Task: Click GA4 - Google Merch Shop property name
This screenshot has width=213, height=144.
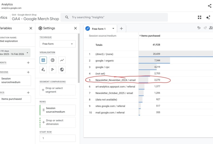Action: click(x=35, y=19)
